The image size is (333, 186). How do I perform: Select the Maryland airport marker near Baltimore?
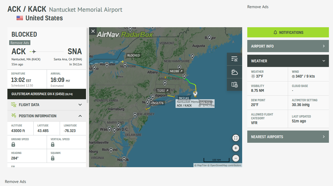(x=118, y=125)
